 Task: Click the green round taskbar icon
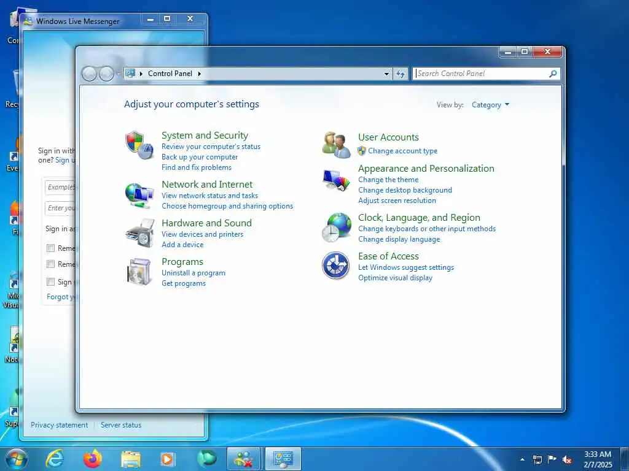(206, 458)
